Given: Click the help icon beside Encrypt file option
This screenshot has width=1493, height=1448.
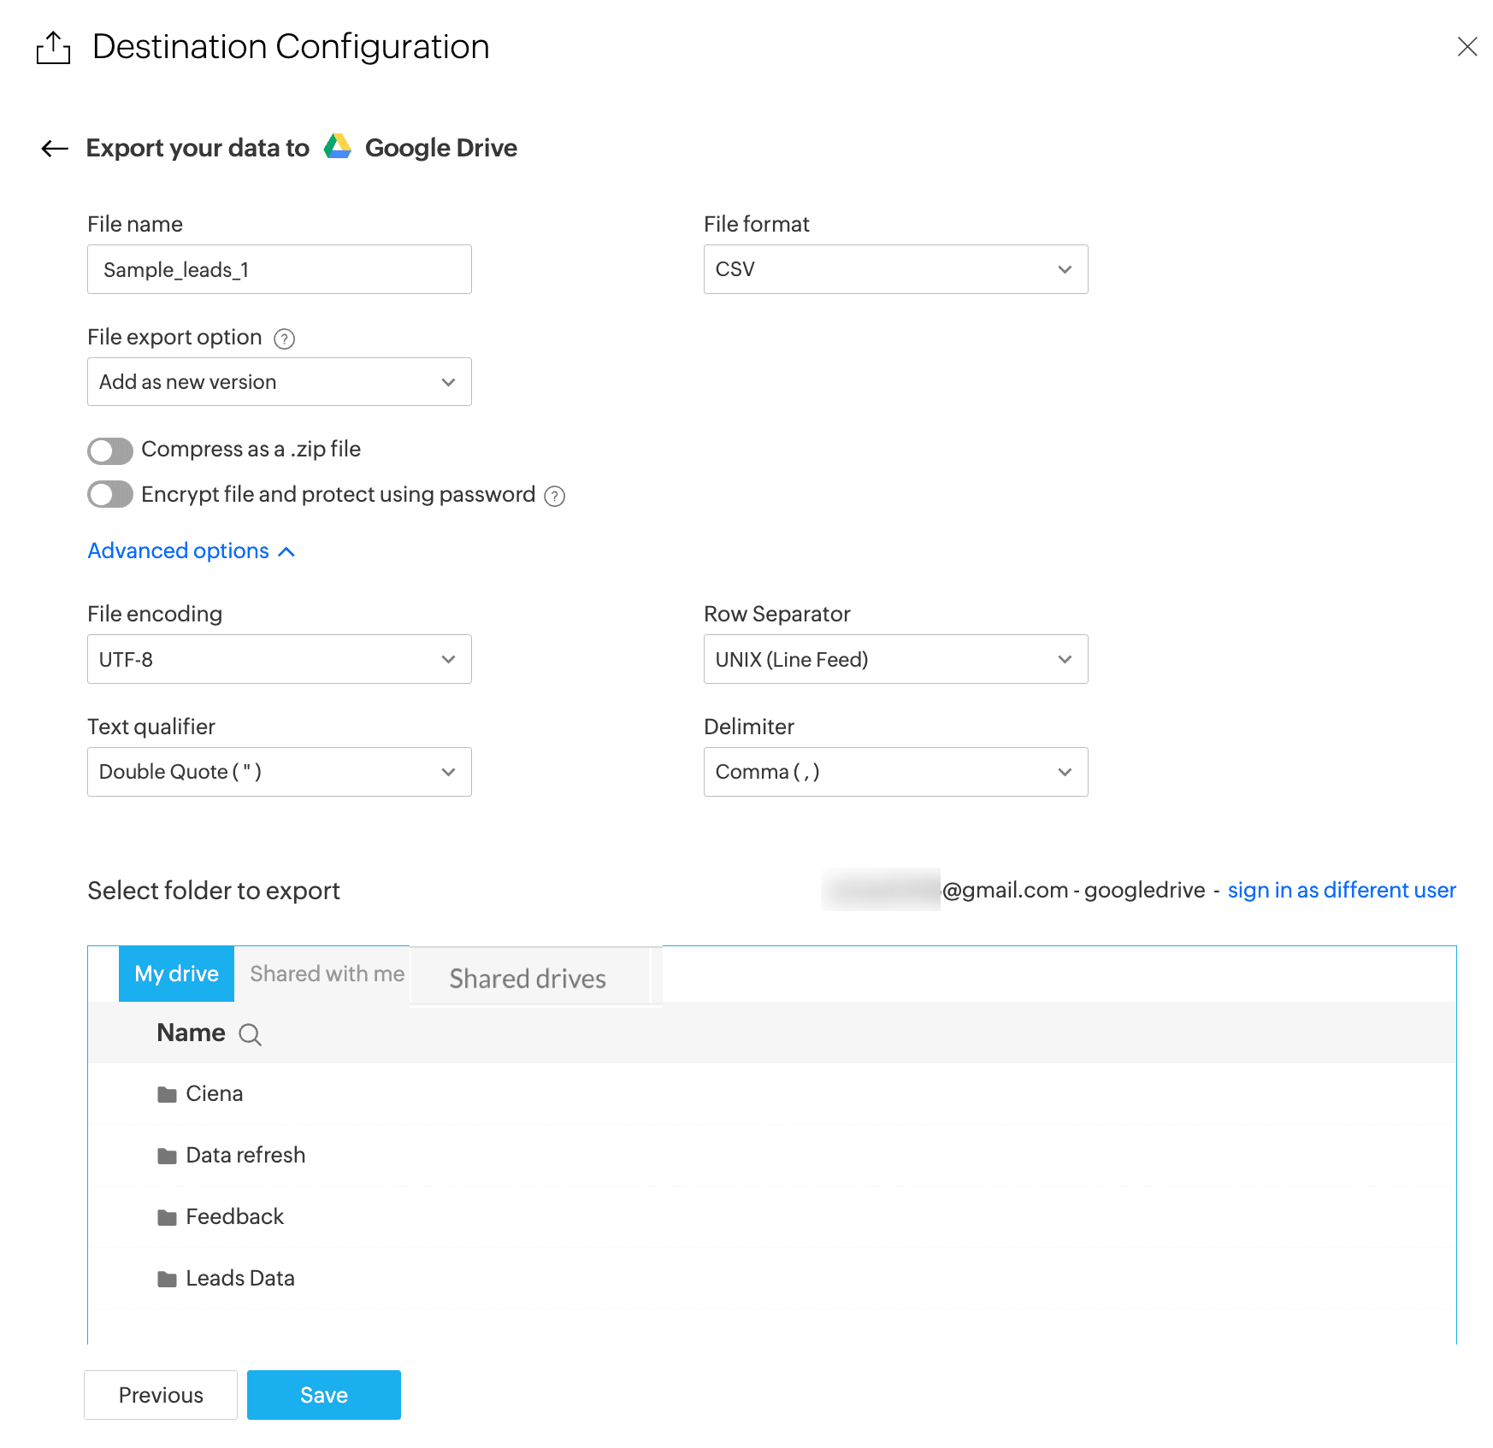Looking at the screenshot, I should (555, 497).
